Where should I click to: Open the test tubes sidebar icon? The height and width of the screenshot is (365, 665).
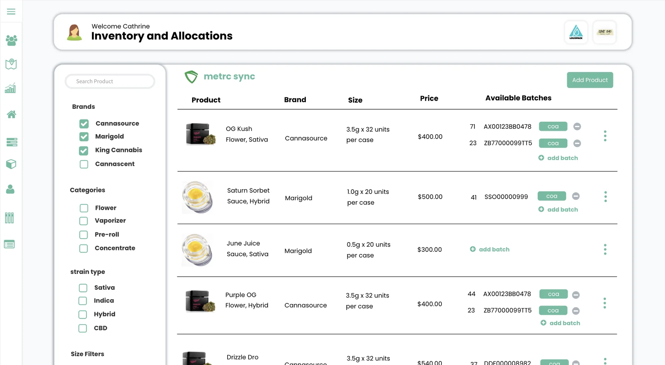tap(10, 218)
